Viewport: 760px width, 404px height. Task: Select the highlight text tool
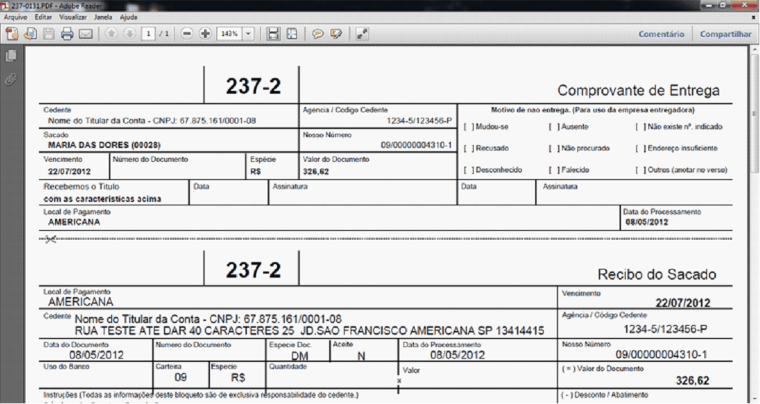pos(336,34)
